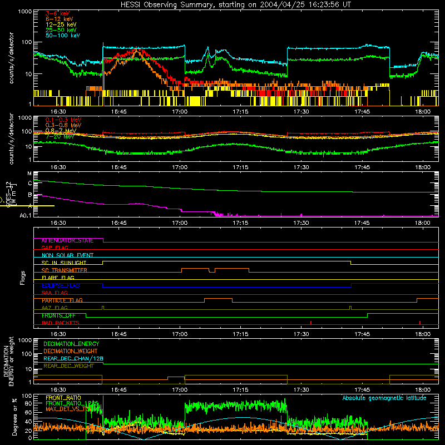This screenshot has width=445, height=445.
Task: Select the 3-6 keV legend label
Action: click(x=58, y=13)
